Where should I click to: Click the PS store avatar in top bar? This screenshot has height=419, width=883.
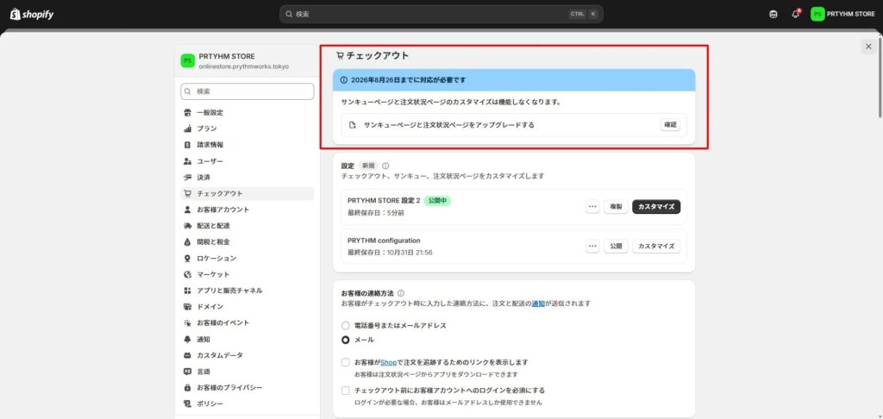(x=817, y=14)
